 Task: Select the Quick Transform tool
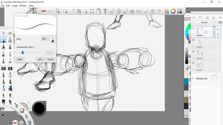[x=85, y=11]
